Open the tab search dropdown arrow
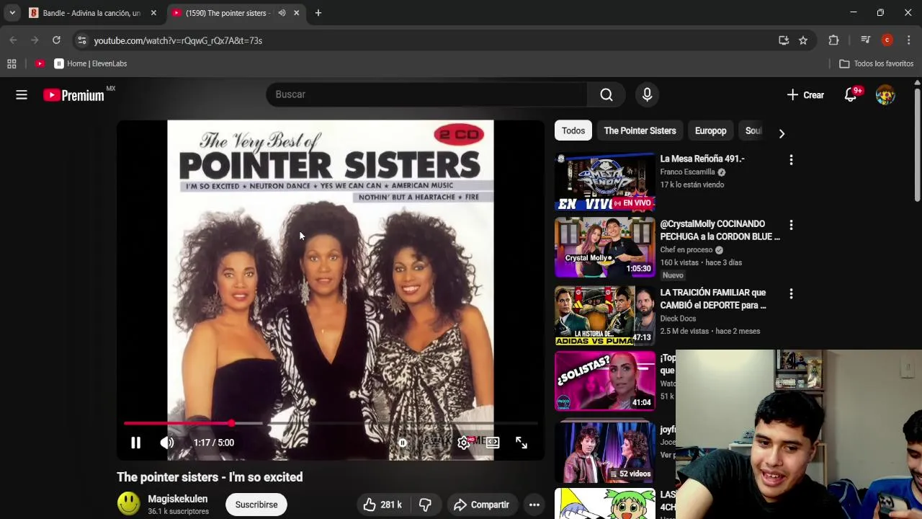Viewport: 922px width, 519px height. [12, 13]
